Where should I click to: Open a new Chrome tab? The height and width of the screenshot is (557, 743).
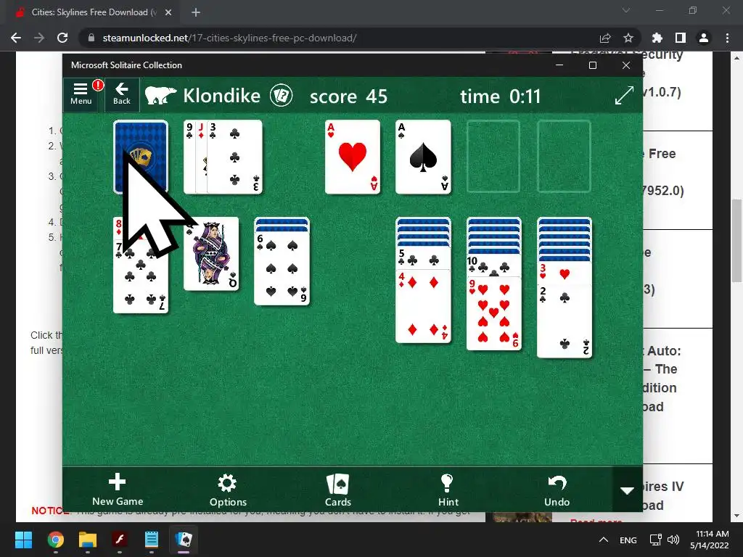click(x=196, y=12)
